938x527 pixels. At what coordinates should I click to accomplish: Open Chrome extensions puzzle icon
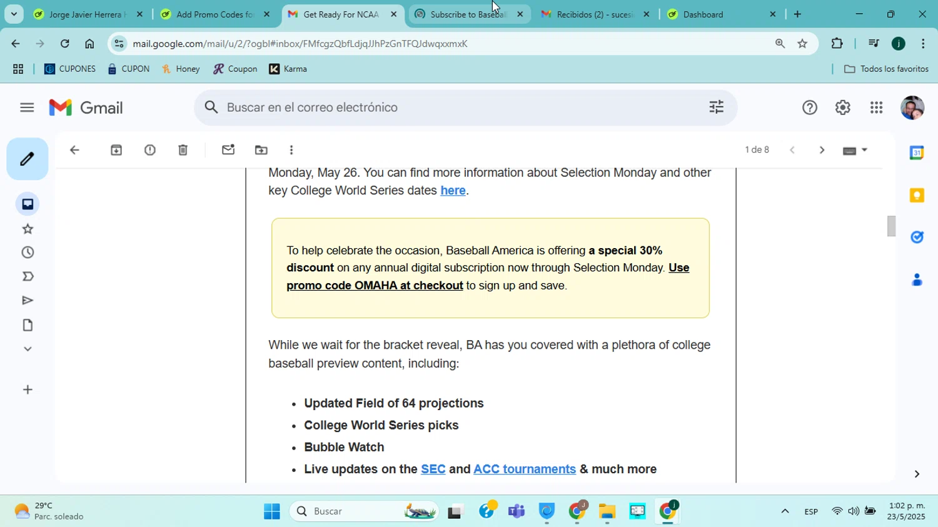tap(837, 44)
